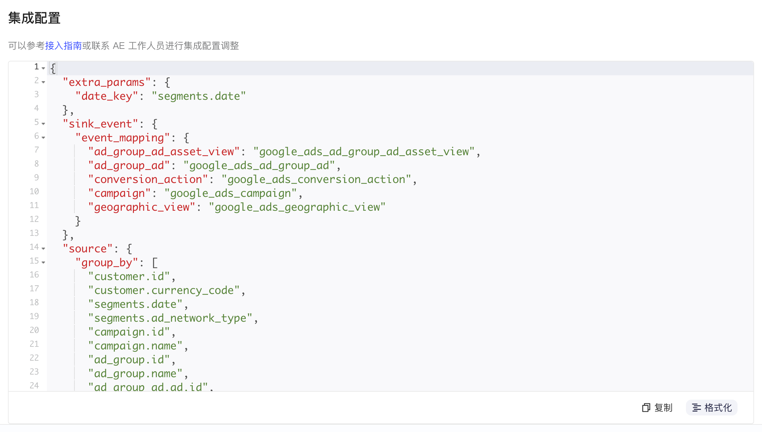Click the "event_mapping" key
762x432 pixels.
(x=123, y=138)
